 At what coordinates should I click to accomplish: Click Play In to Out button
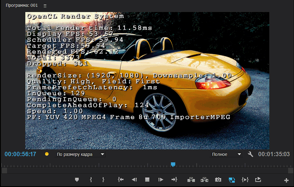pos(245,180)
